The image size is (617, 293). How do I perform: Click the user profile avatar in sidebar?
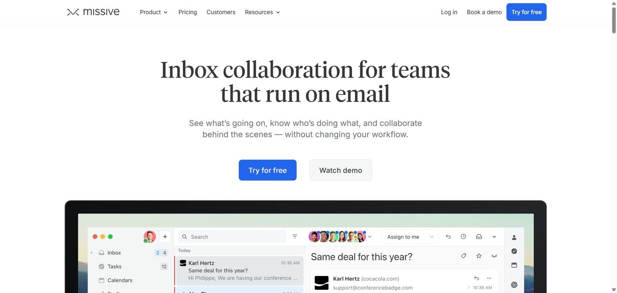coord(149,237)
